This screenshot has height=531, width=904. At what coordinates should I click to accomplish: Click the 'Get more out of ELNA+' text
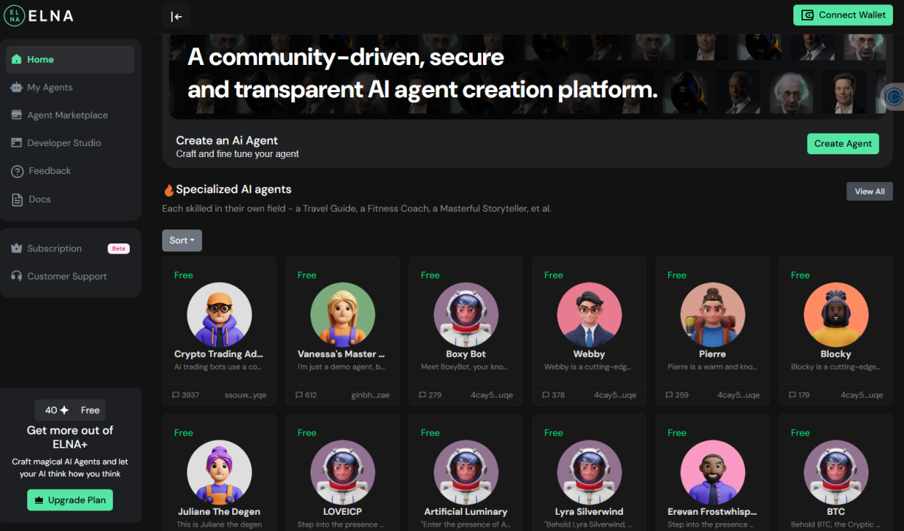pyautogui.click(x=70, y=437)
